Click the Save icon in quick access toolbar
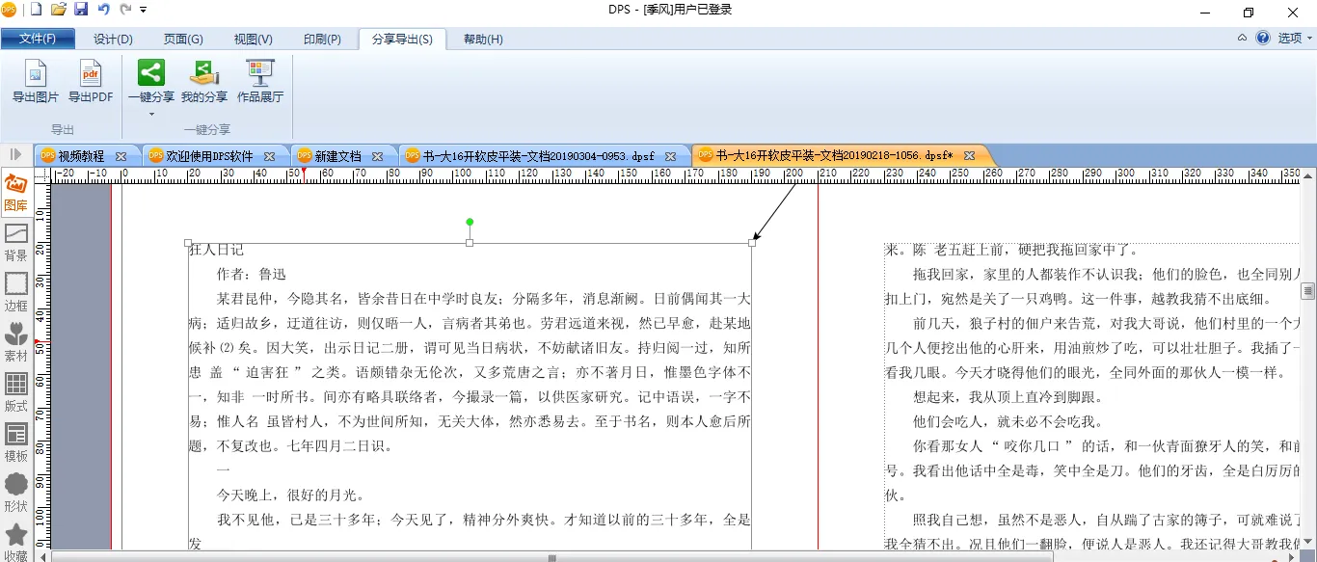Image resolution: width=1317 pixels, height=562 pixels. click(x=81, y=10)
